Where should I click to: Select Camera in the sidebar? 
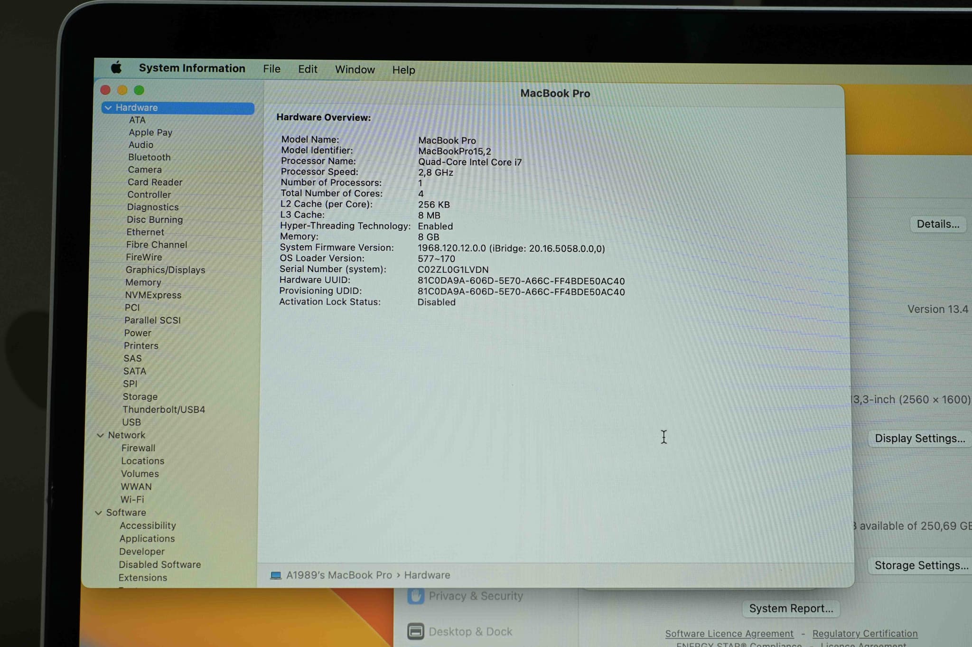(145, 169)
